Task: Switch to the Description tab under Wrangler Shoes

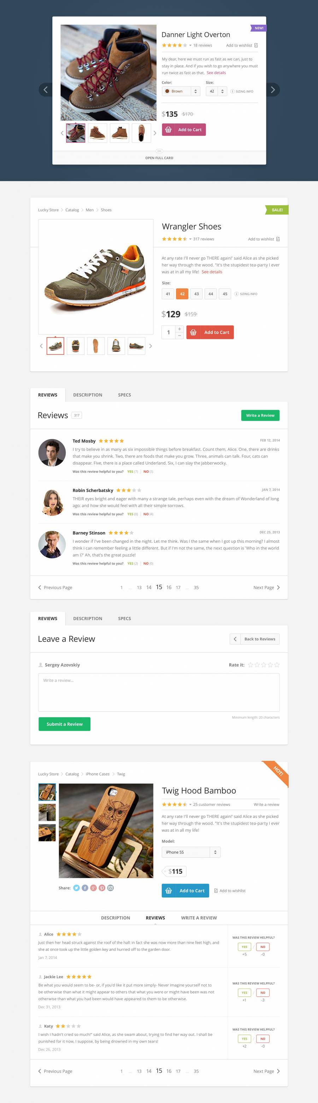Action: click(x=88, y=395)
